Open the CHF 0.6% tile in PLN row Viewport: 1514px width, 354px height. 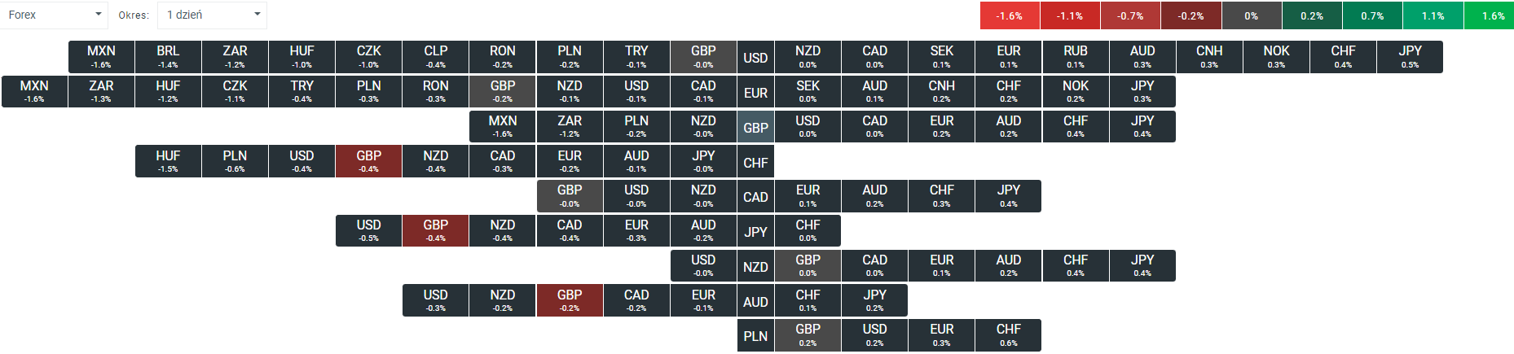(1009, 335)
